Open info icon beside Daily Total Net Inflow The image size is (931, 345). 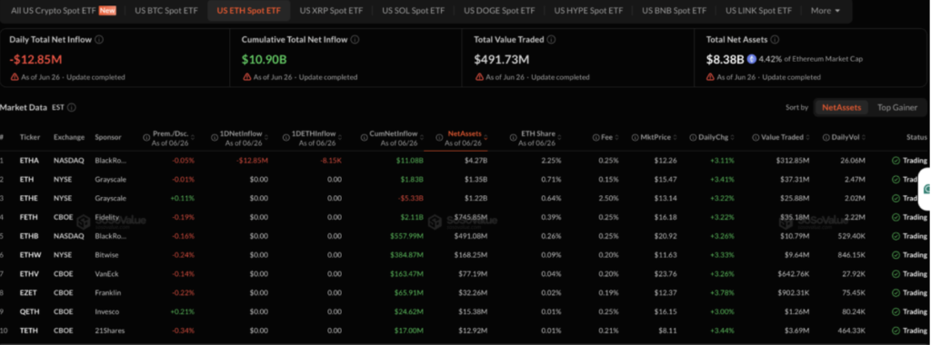coord(99,40)
